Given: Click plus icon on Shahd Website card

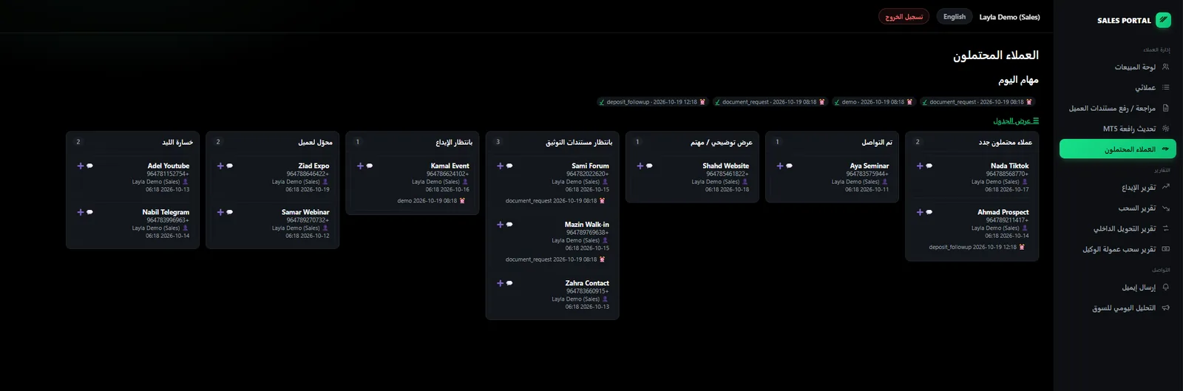Looking at the screenshot, I should [x=640, y=166].
